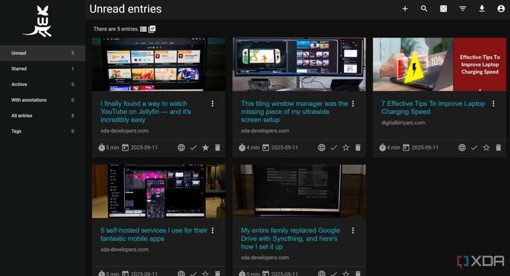The image size is (510, 276).
Task: Click xda-developers.com under self-hosted services entry
Action: point(124,250)
